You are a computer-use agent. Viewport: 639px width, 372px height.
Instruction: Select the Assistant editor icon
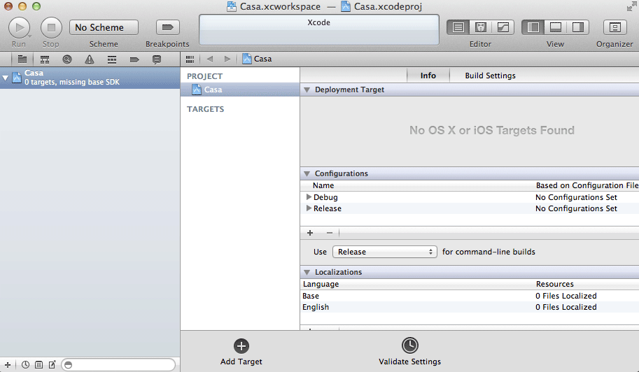[480, 27]
